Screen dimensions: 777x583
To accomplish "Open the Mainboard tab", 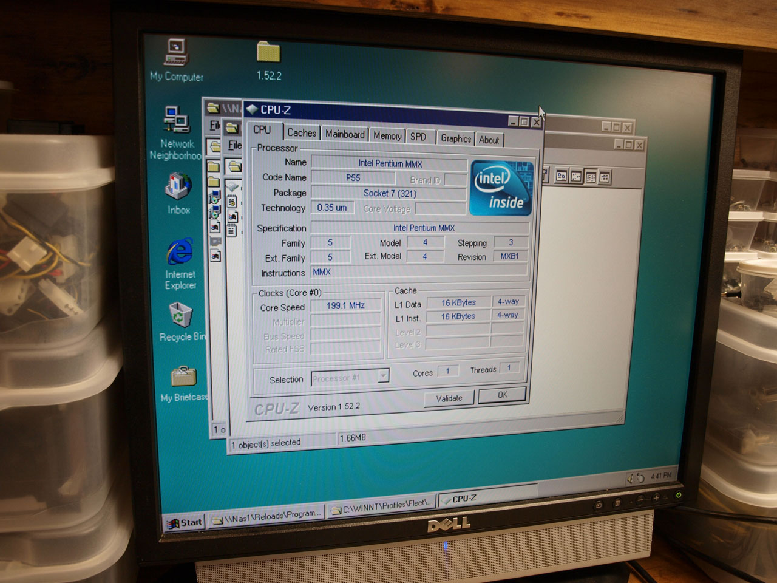I will tap(345, 134).
